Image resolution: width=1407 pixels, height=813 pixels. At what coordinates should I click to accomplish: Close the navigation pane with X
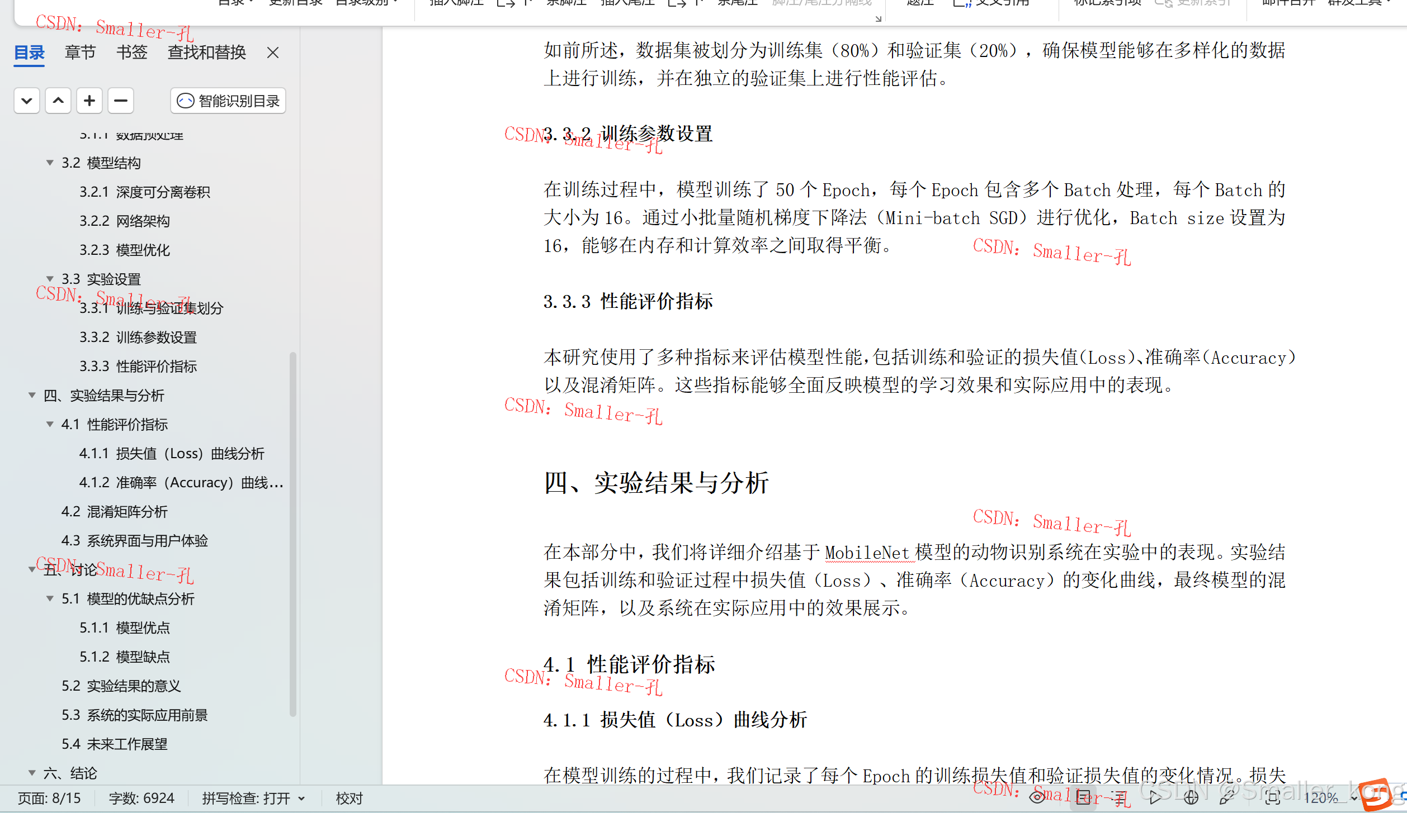[x=273, y=53]
